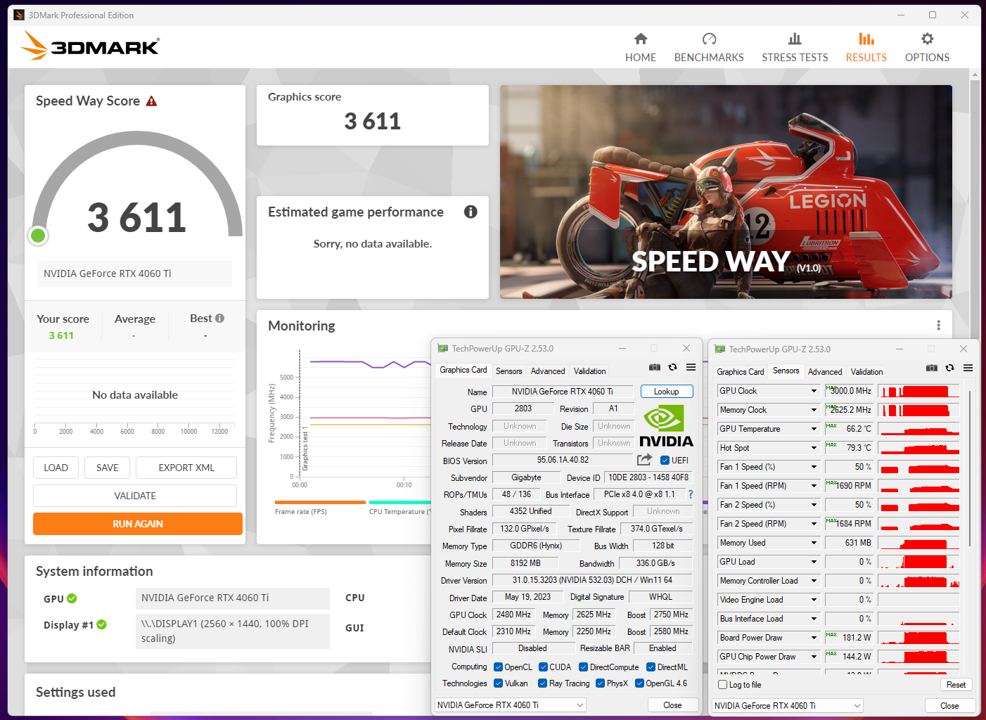Click the info icon next to Best

tap(219, 319)
